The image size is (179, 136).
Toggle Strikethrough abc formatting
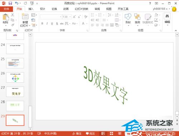[62, 24]
